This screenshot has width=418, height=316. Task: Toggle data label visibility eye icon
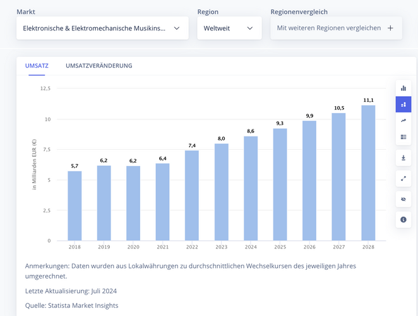pos(403,199)
